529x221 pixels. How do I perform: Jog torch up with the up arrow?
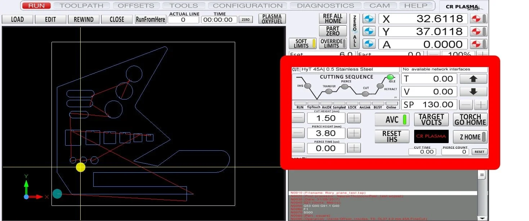pos(473,79)
